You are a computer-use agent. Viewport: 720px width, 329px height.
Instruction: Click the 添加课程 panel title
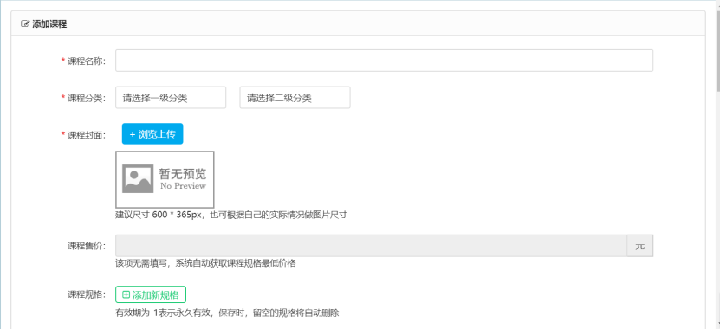pyautogui.click(x=49, y=24)
